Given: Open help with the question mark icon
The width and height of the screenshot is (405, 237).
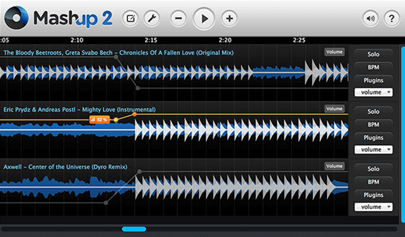Looking at the screenshot, I should coord(391,19).
